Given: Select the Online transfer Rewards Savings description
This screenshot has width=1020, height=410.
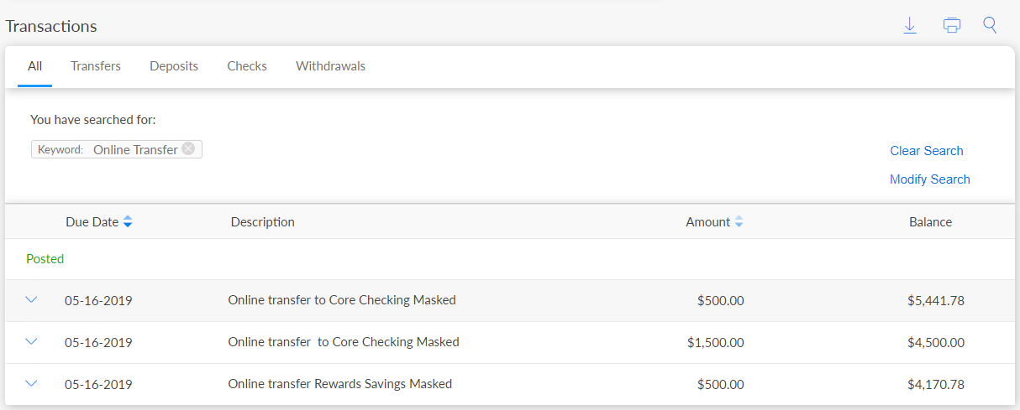Looking at the screenshot, I should (339, 384).
